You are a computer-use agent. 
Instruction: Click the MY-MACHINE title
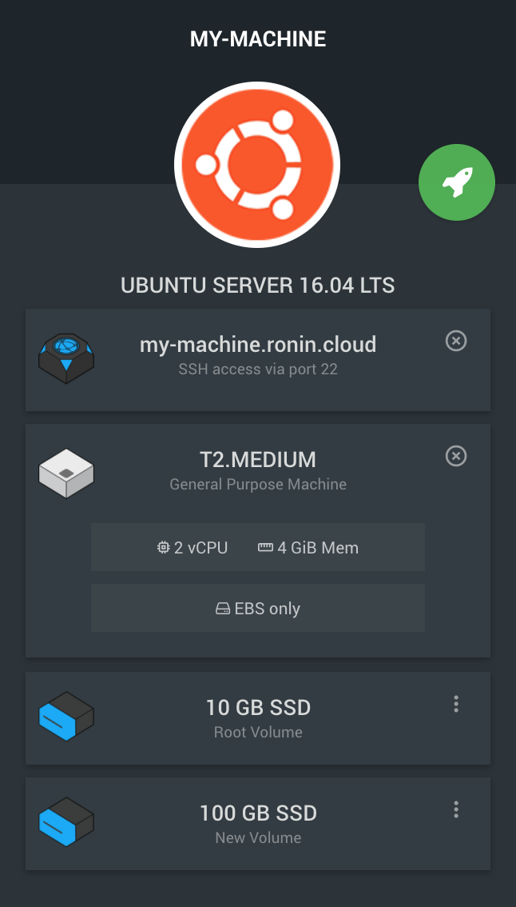point(258,38)
